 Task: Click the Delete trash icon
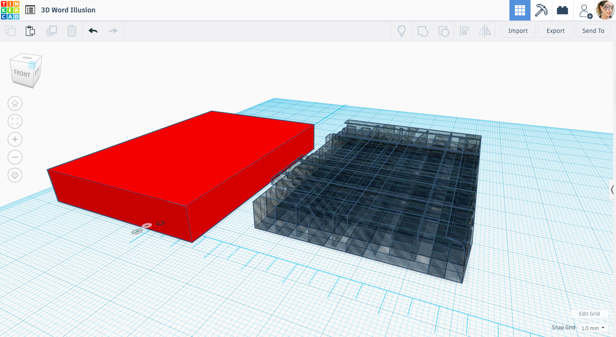[72, 31]
